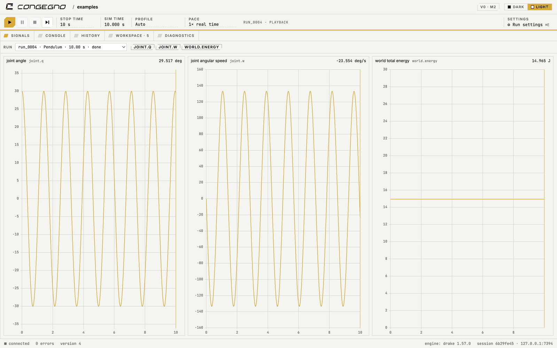Click the V0 · M2 version badge
The height and width of the screenshot is (348, 557).
[x=488, y=7]
